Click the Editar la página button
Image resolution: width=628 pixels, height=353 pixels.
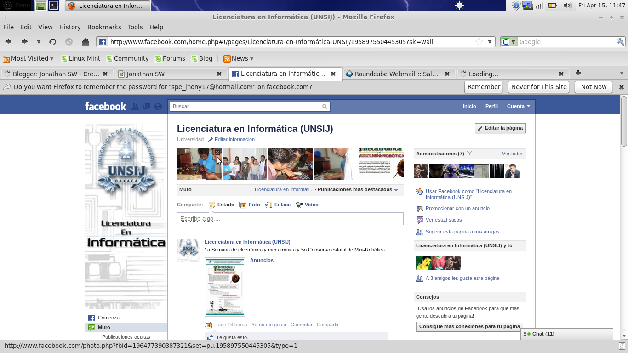(500, 128)
